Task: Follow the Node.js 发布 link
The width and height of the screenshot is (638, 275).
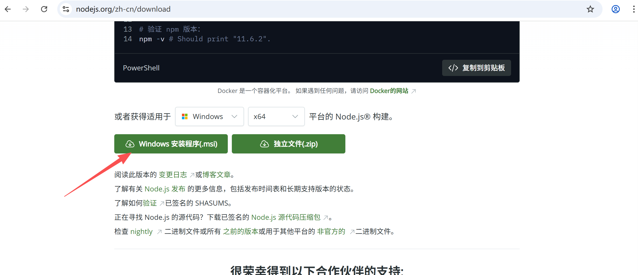Action: tap(165, 189)
